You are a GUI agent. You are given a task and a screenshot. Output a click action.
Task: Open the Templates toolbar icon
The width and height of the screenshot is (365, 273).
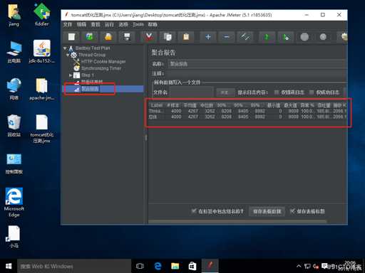(90, 37)
